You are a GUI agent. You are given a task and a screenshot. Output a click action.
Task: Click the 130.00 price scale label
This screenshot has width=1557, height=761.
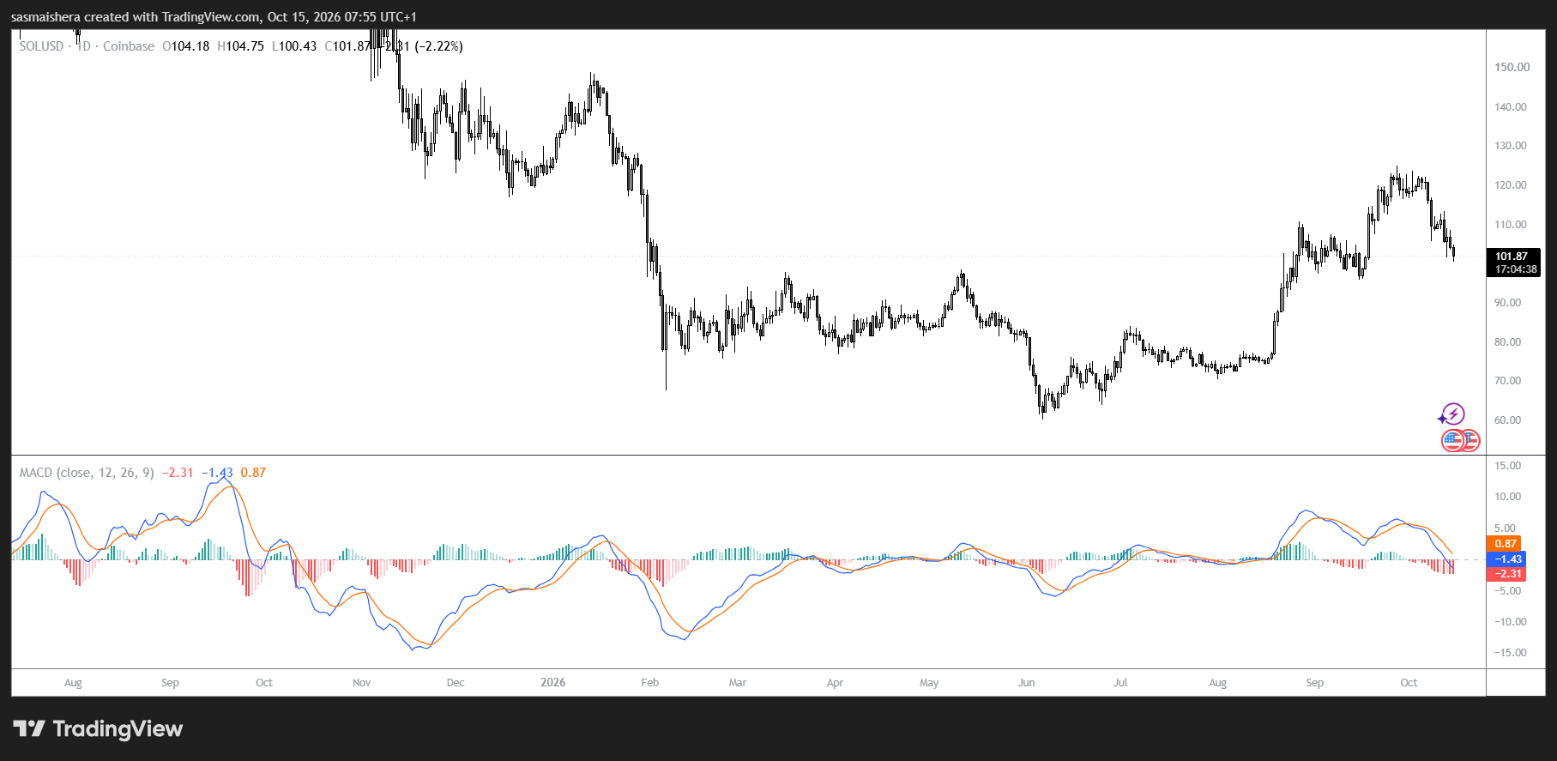1511,146
